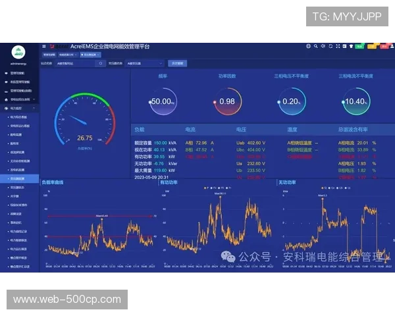
Task: Click the globe icon in top toolbar
Action: [308, 47]
